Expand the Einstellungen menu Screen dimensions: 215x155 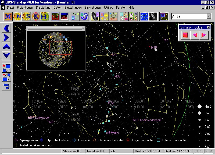[73, 8]
